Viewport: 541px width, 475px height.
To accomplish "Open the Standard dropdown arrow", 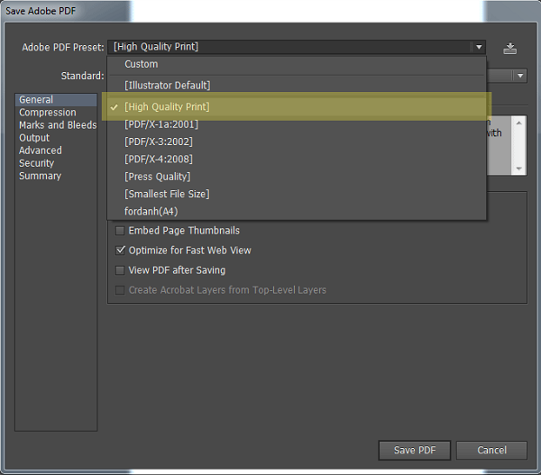I will (x=520, y=77).
